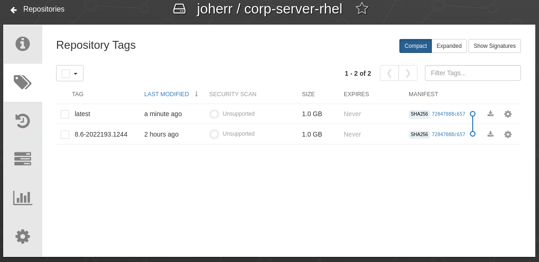Open options gear for 8.6-2022193.1244 tag
Image resolution: width=539 pixels, height=262 pixels.
508,134
